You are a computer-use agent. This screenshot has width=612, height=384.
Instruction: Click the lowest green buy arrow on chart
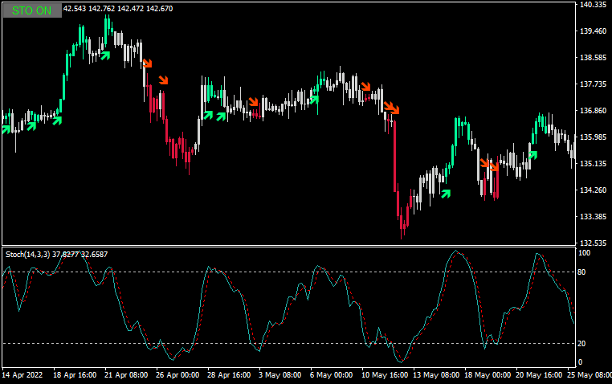click(x=446, y=193)
